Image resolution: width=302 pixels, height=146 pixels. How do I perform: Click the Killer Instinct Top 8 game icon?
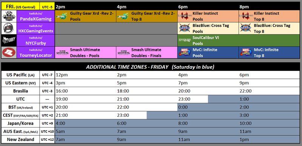(x=245, y=16)
